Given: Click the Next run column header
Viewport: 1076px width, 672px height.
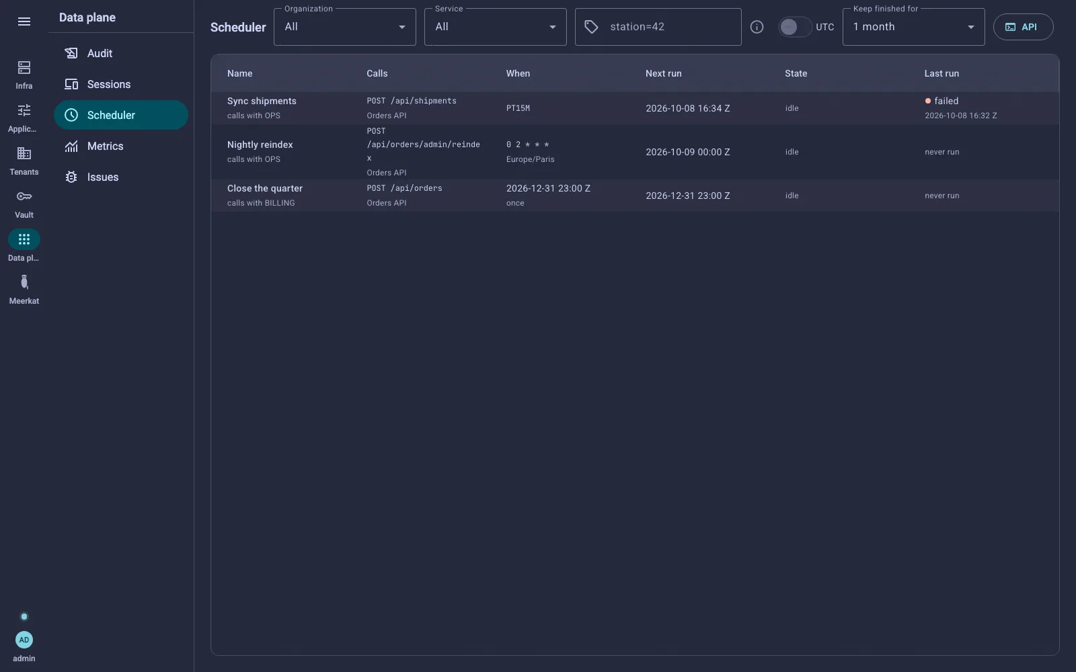Looking at the screenshot, I should pos(664,73).
